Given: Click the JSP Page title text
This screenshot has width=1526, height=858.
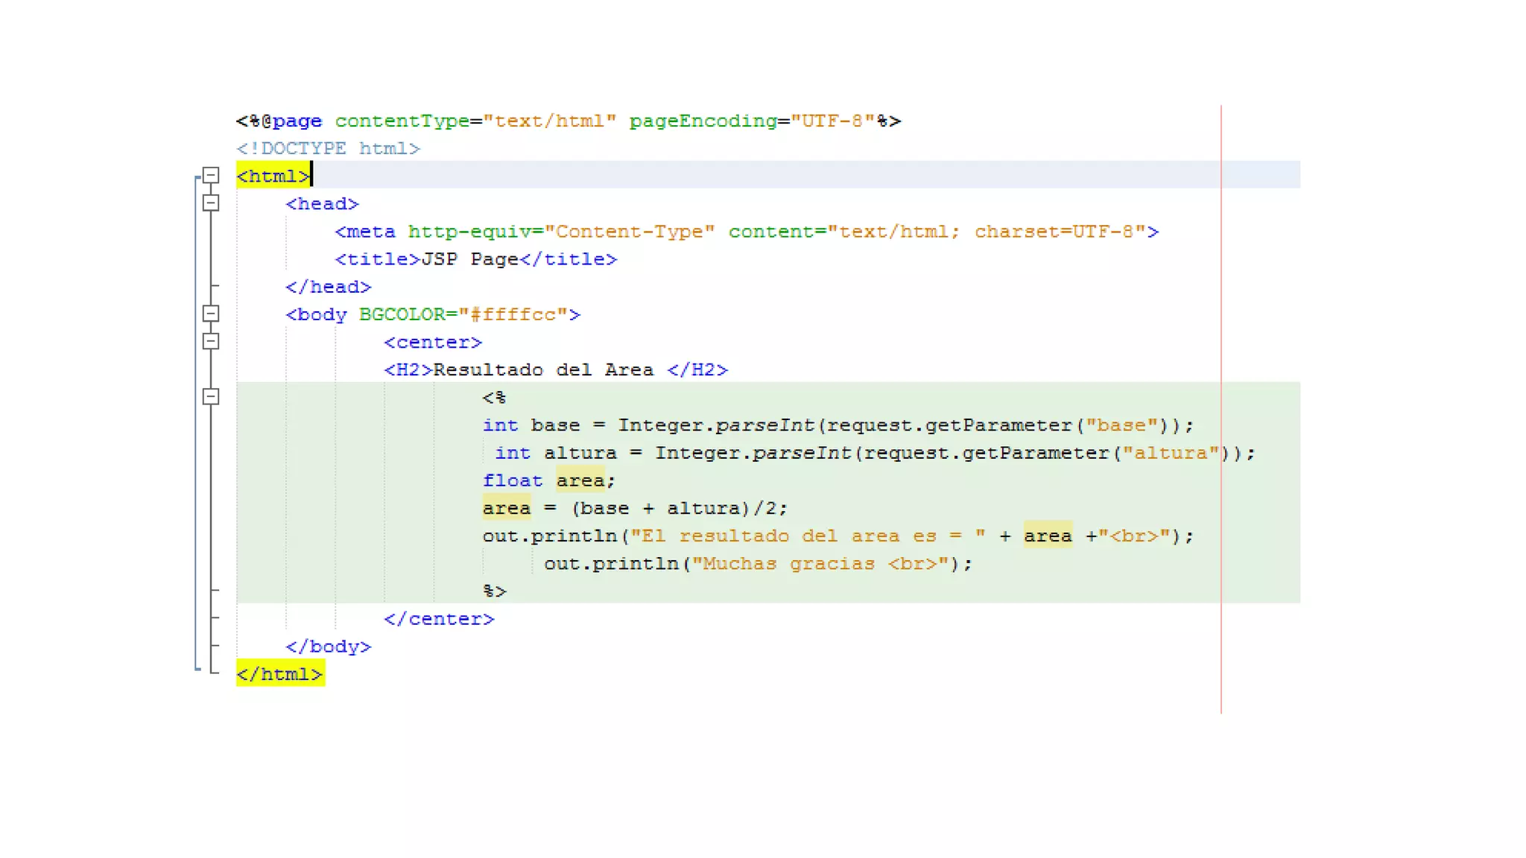Looking at the screenshot, I should [x=469, y=259].
